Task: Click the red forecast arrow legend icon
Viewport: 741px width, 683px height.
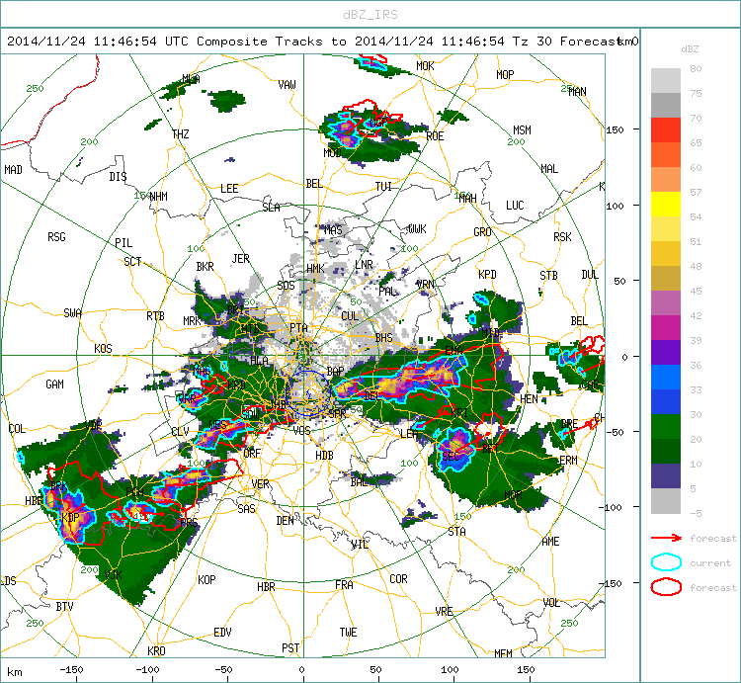Action: [666, 538]
